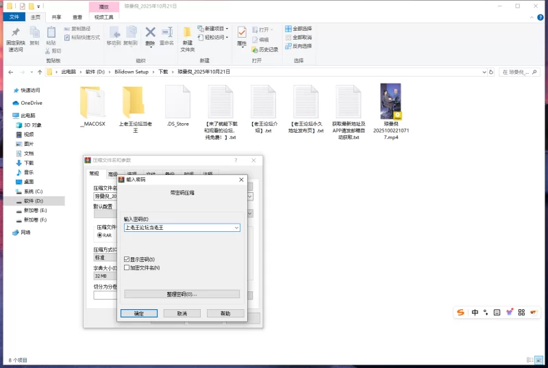Select the RAR format radio button
Screen dimensions: 548x368
click(99, 235)
